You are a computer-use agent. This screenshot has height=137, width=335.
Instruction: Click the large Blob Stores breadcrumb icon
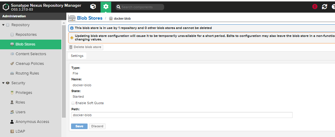[72, 18]
